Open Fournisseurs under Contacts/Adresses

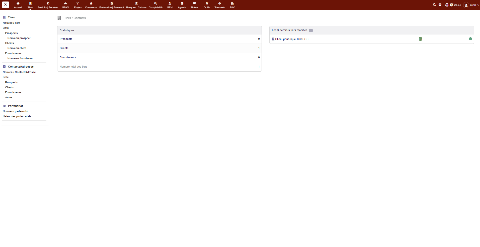click(13, 92)
